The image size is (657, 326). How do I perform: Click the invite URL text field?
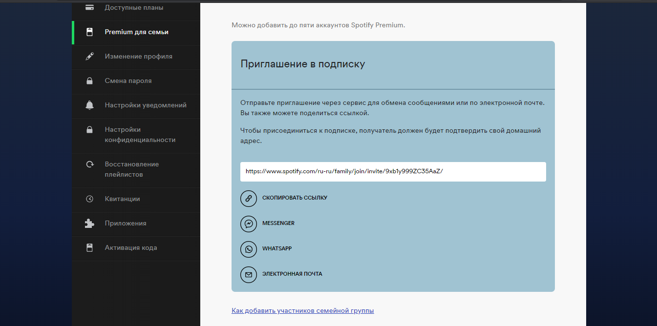[393, 172]
